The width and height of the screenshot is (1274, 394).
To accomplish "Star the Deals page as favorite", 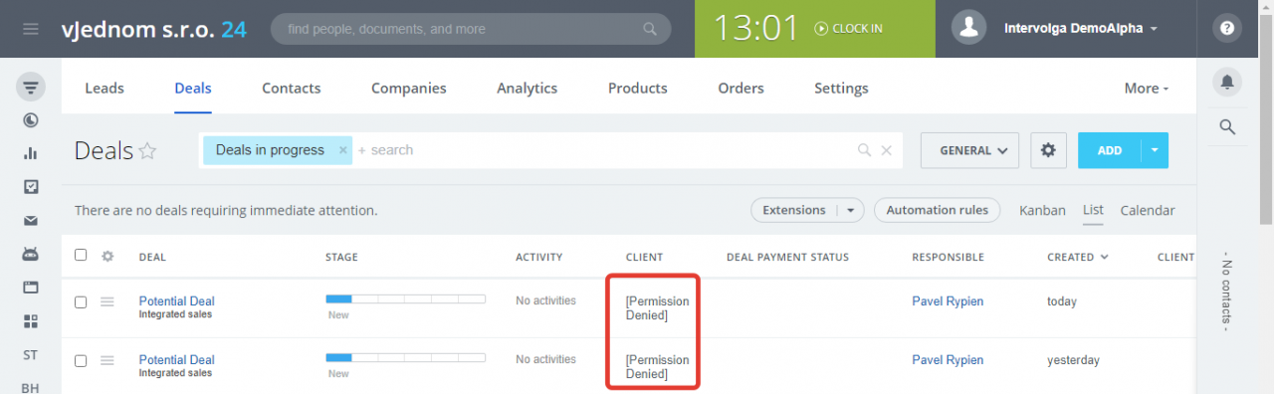I will coord(147,151).
